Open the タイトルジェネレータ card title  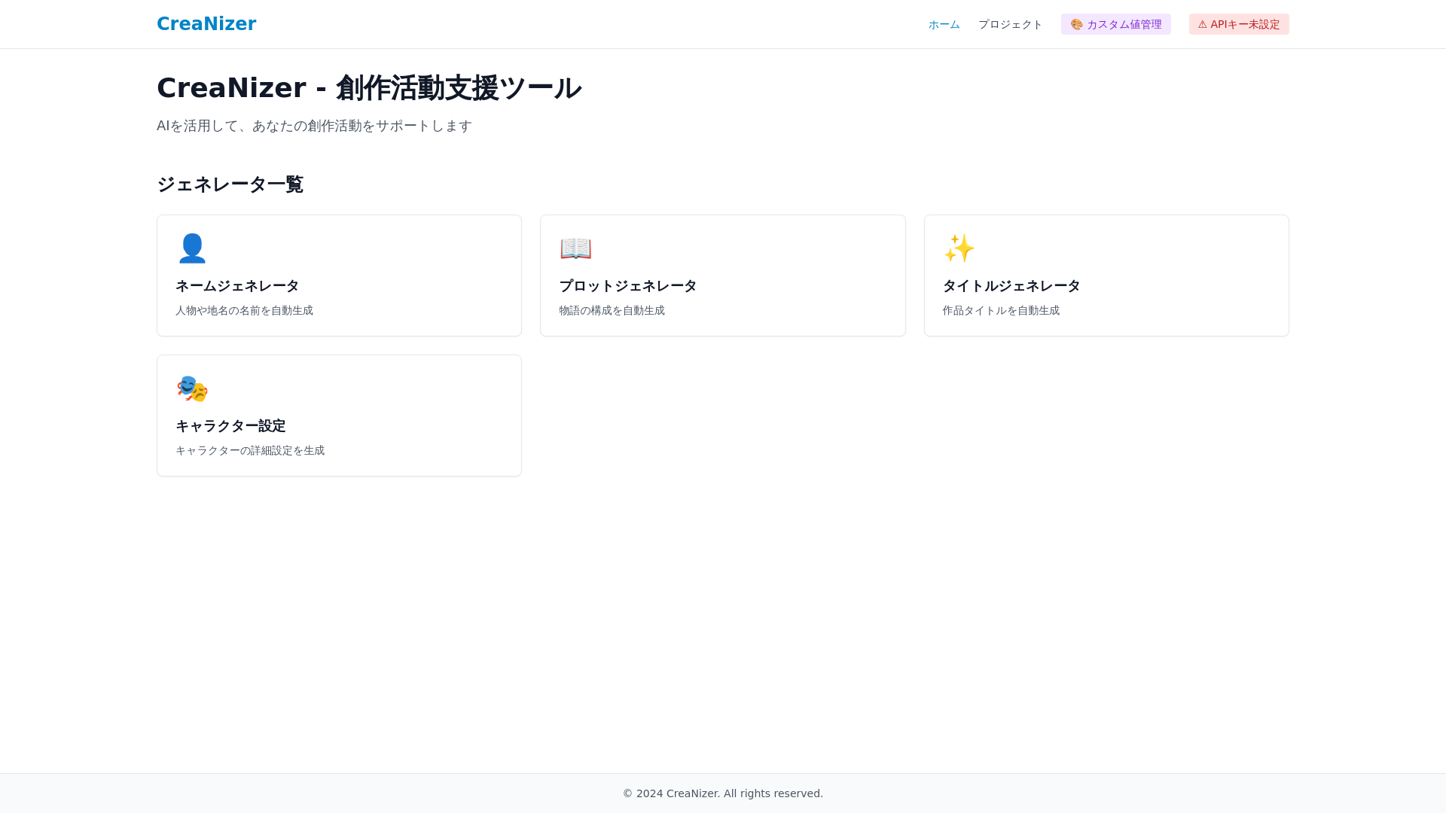point(1011,286)
